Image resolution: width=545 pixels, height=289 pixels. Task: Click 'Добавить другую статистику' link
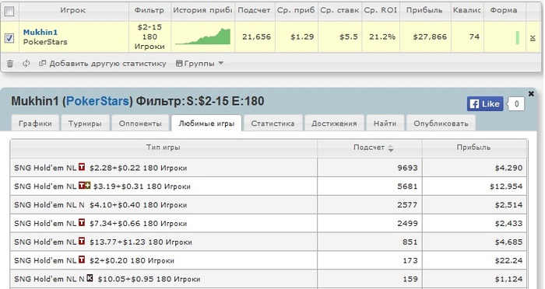[107, 64]
